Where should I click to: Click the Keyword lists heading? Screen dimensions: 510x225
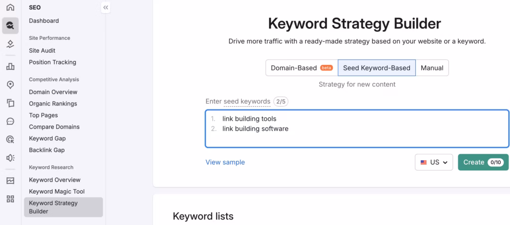coord(203,216)
